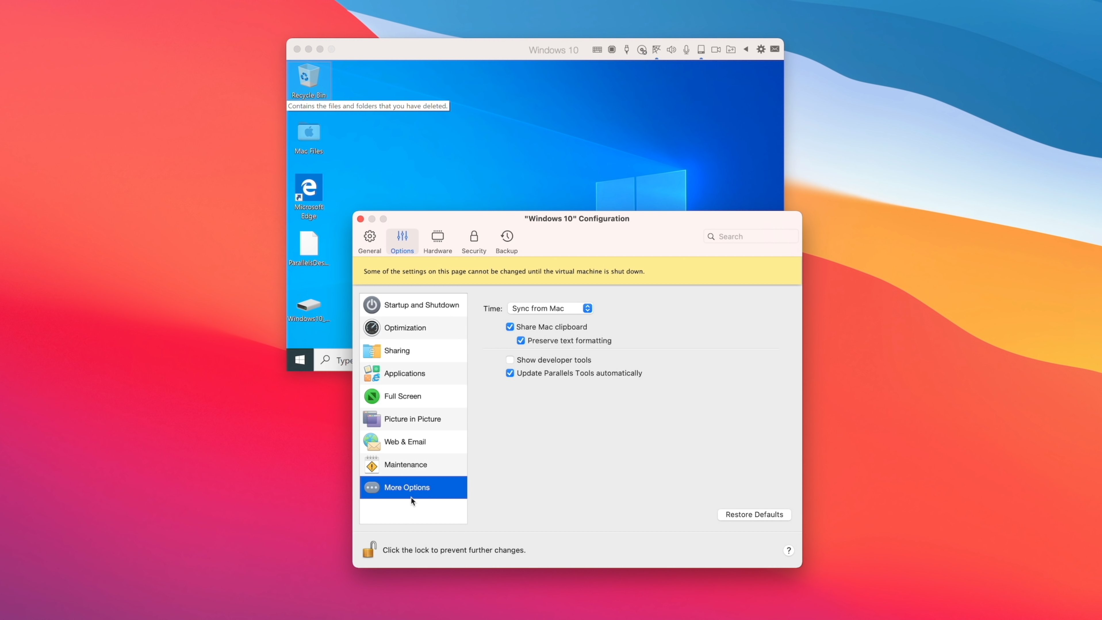
Task: Uncheck Share Mac clipboard
Action: click(509, 327)
